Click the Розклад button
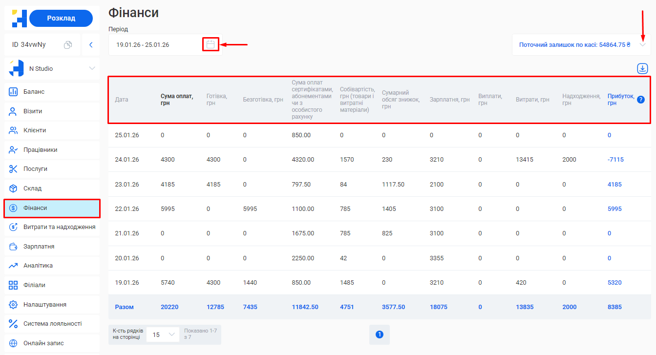 [61, 18]
